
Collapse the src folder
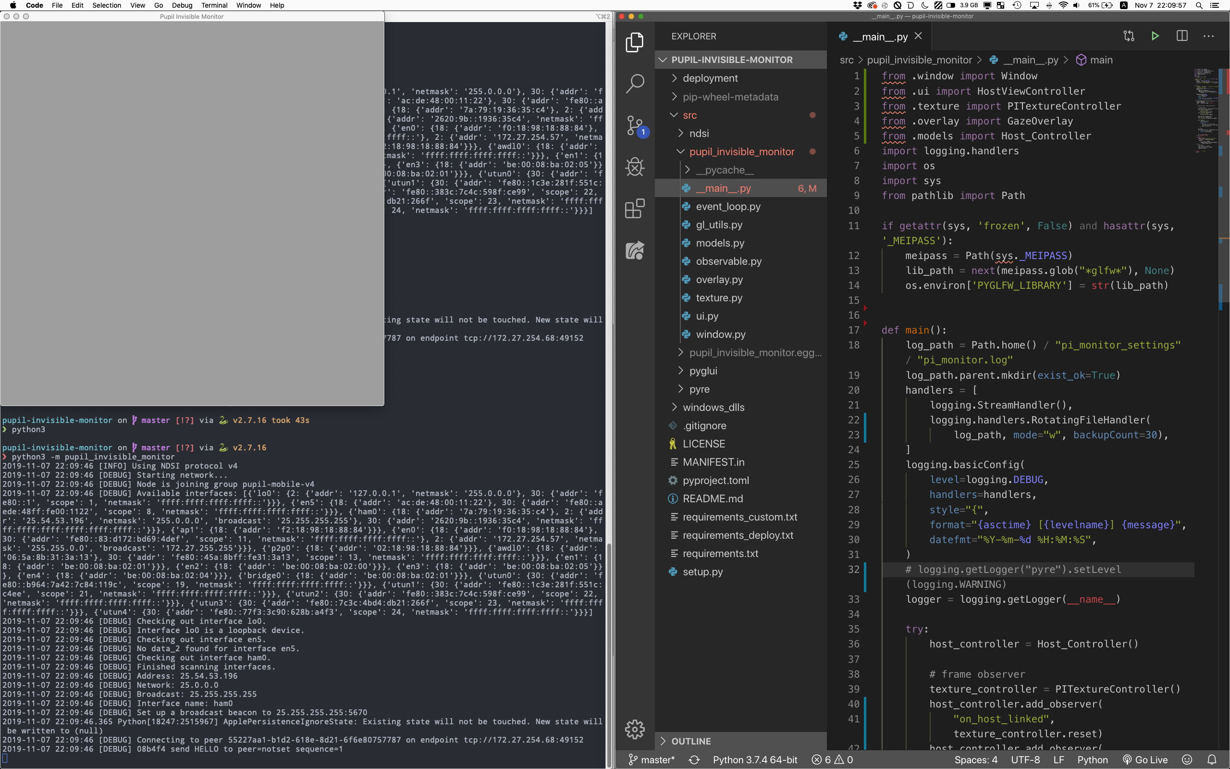[740, 115]
